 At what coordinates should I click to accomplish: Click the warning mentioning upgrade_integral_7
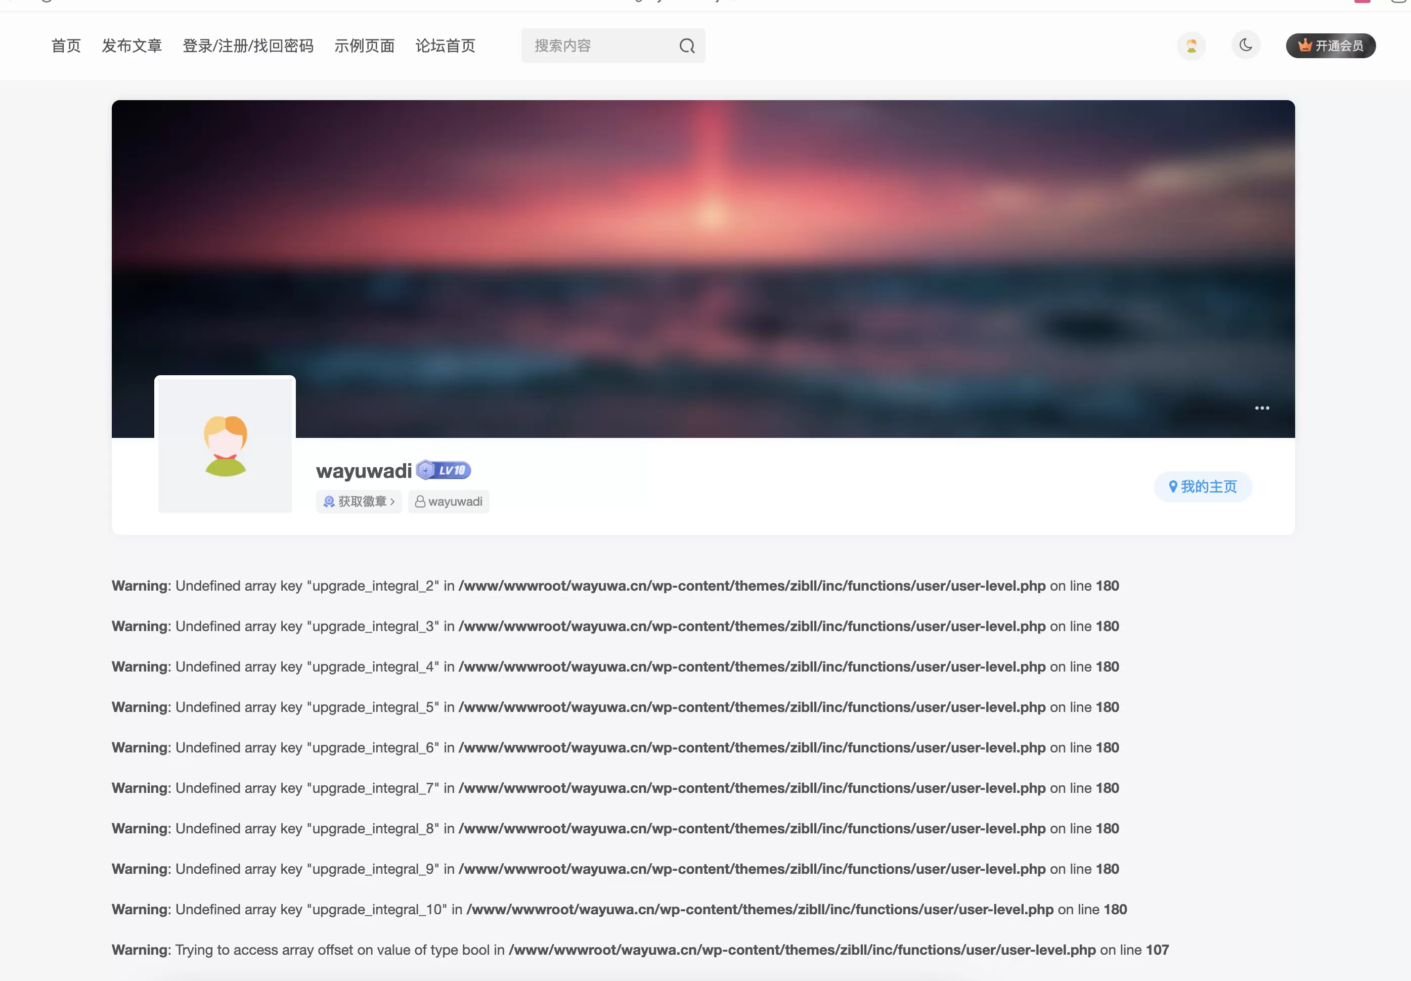pos(615,787)
